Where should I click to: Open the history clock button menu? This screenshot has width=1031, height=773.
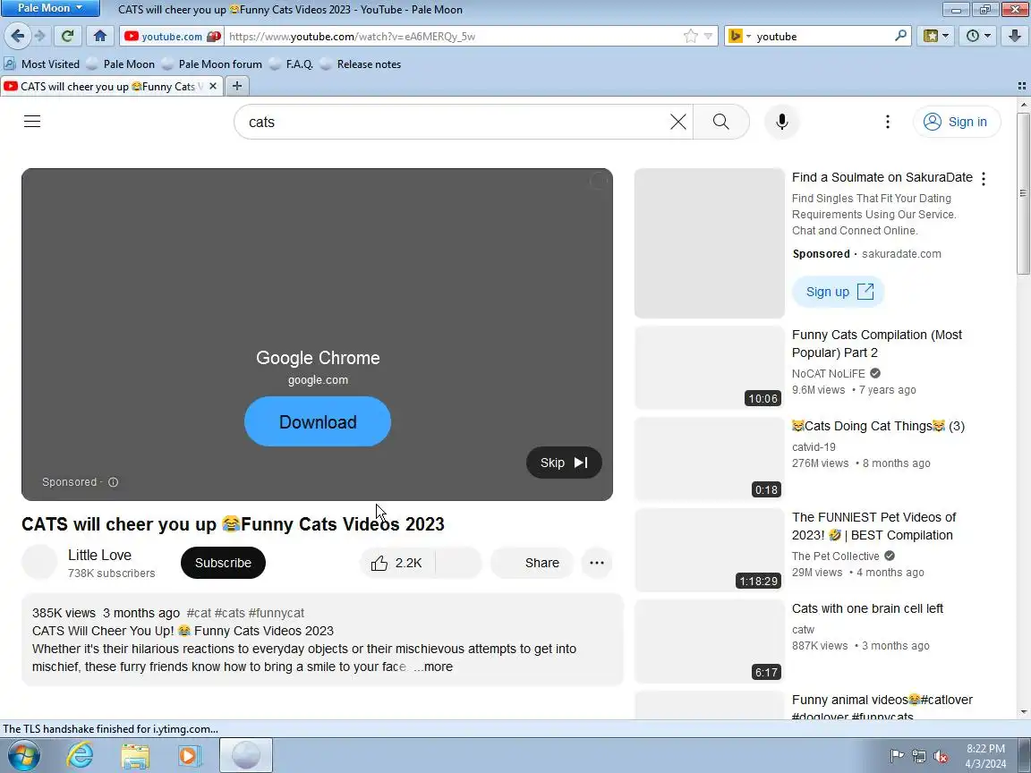[x=978, y=36]
